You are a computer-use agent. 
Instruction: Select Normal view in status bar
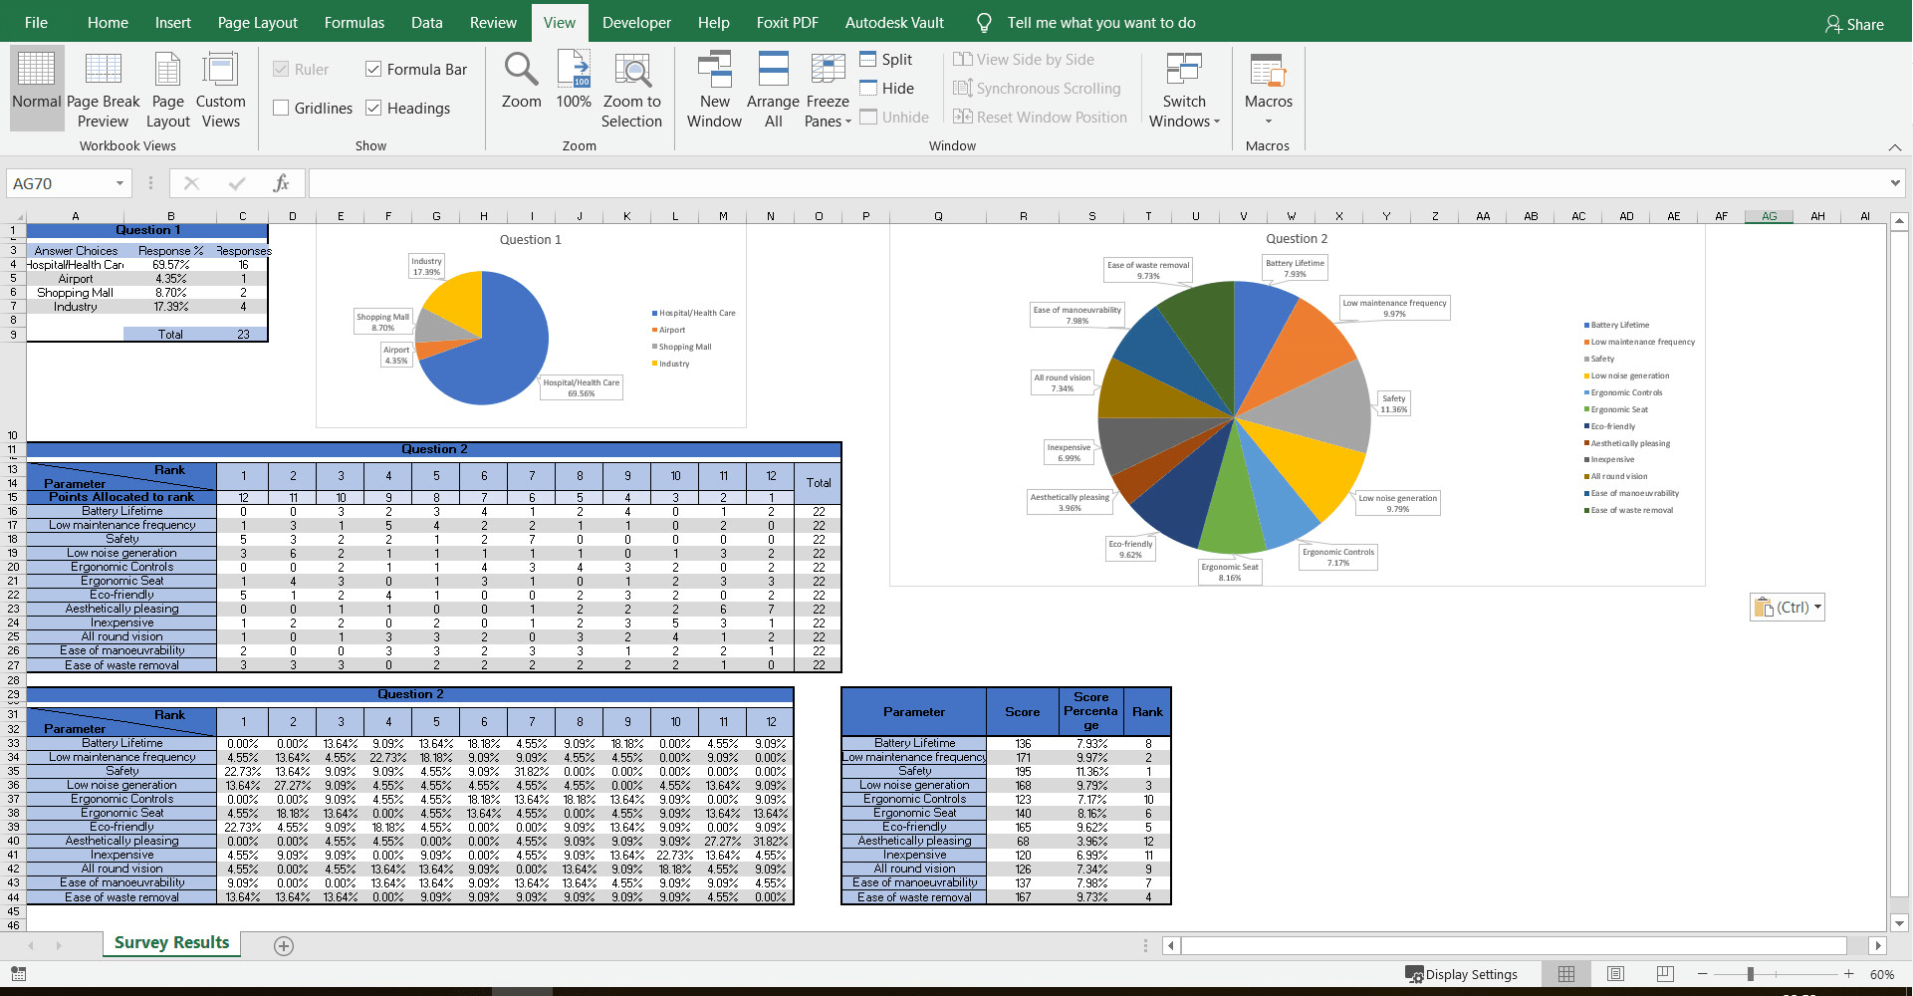[1566, 974]
